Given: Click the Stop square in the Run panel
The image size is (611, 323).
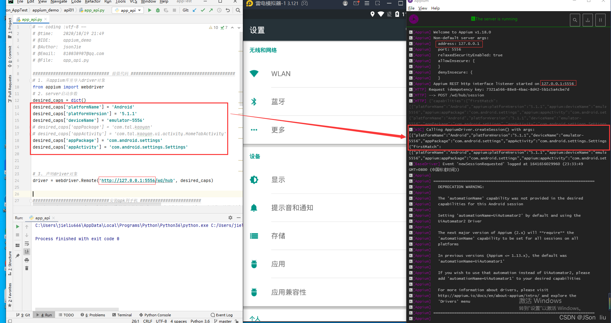Looking at the screenshot, I should pyautogui.click(x=18, y=235).
